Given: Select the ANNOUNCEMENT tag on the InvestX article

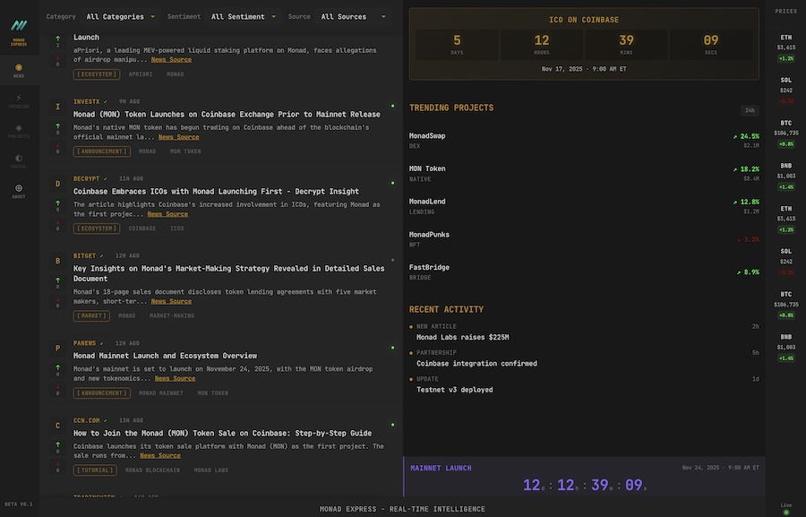Looking at the screenshot, I should (x=100, y=151).
